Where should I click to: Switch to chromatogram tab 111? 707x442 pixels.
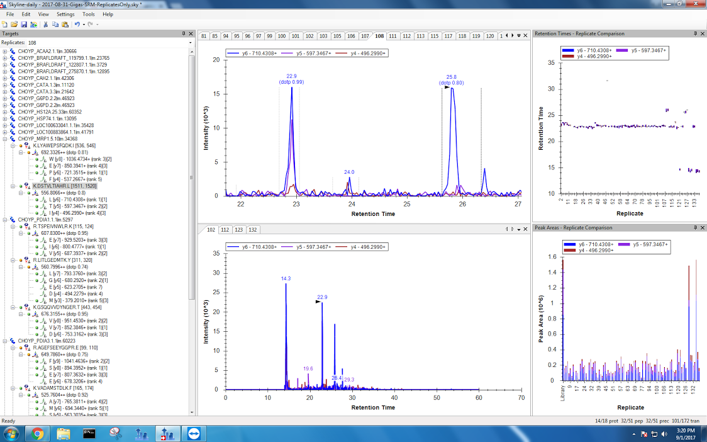(392, 36)
